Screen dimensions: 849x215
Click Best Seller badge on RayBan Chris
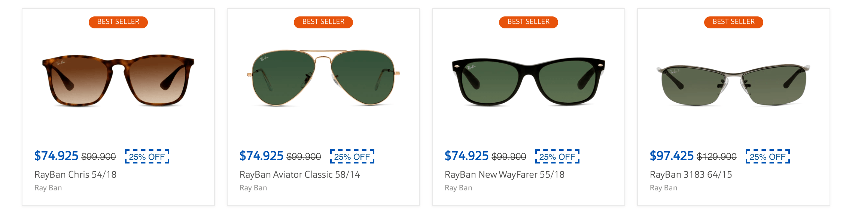click(x=118, y=22)
